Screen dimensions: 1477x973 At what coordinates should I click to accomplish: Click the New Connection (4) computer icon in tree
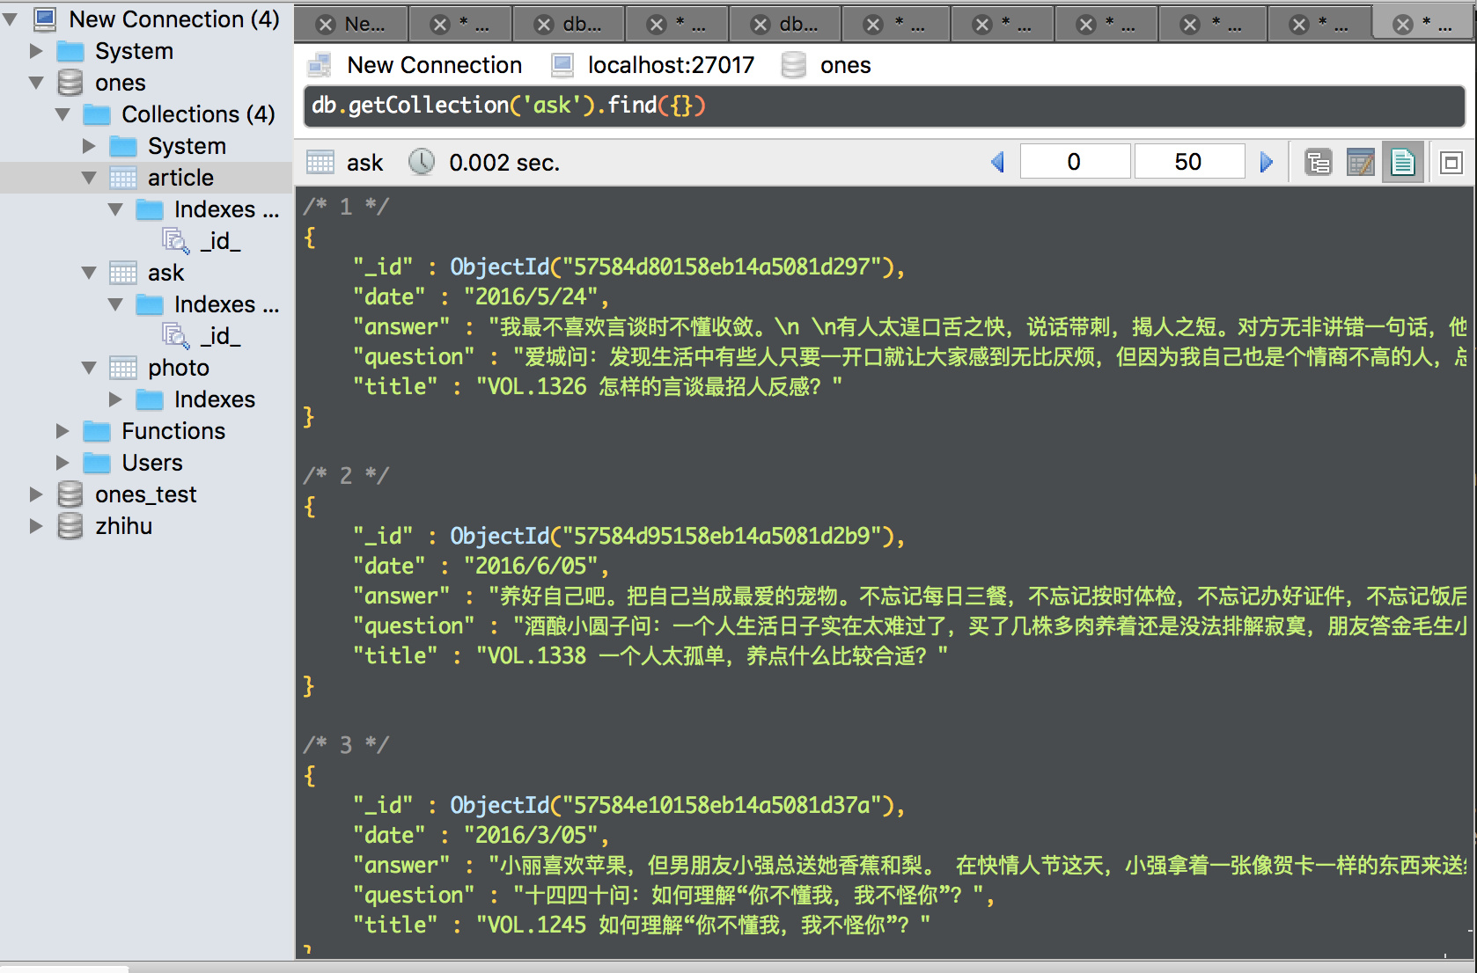(44, 19)
